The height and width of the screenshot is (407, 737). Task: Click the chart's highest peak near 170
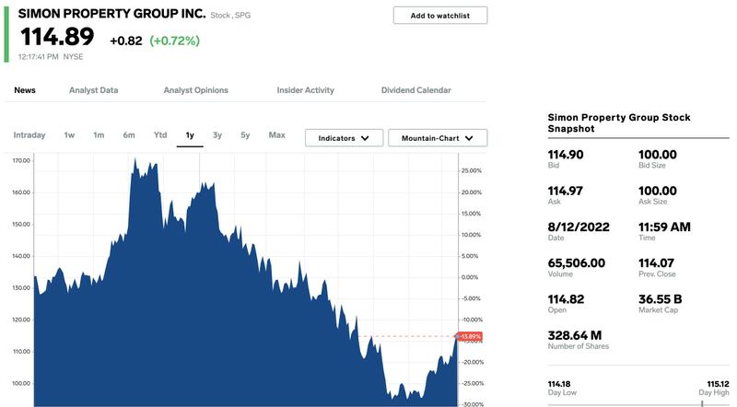pyautogui.click(x=135, y=159)
